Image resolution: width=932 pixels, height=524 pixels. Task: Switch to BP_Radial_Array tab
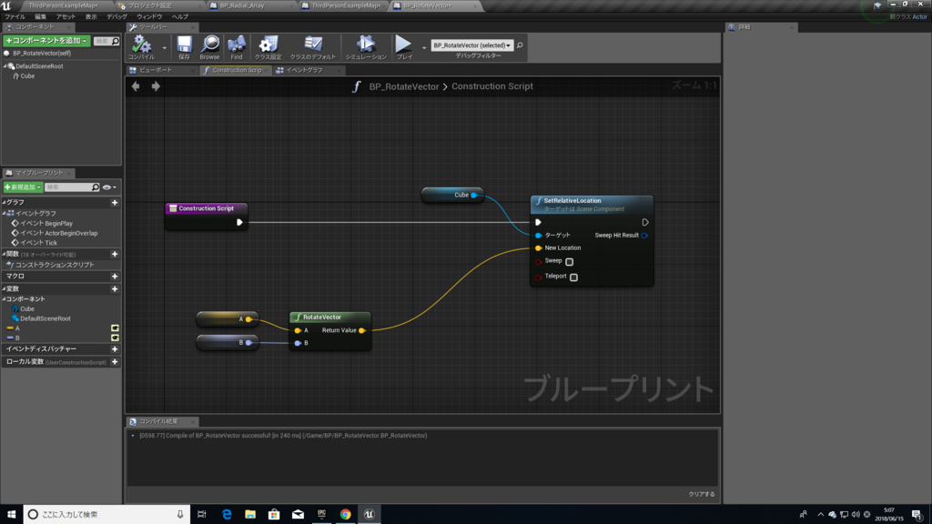pyautogui.click(x=242, y=6)
